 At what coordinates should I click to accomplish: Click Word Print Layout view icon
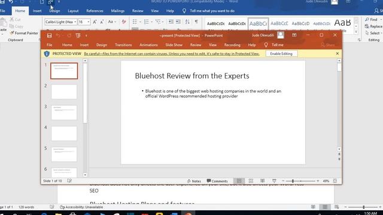point(325,207)
